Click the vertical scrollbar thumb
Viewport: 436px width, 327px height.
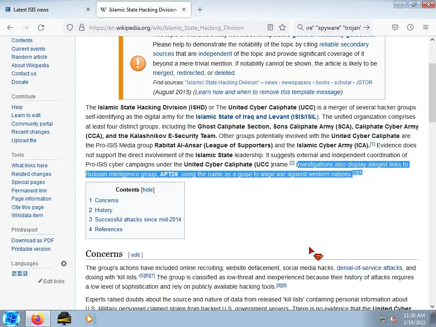432,92
